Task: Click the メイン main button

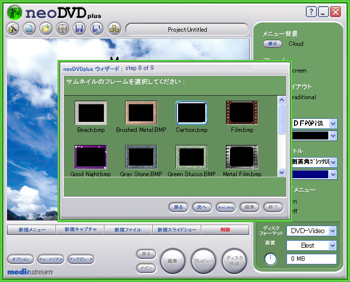Action: pos(146,268)
